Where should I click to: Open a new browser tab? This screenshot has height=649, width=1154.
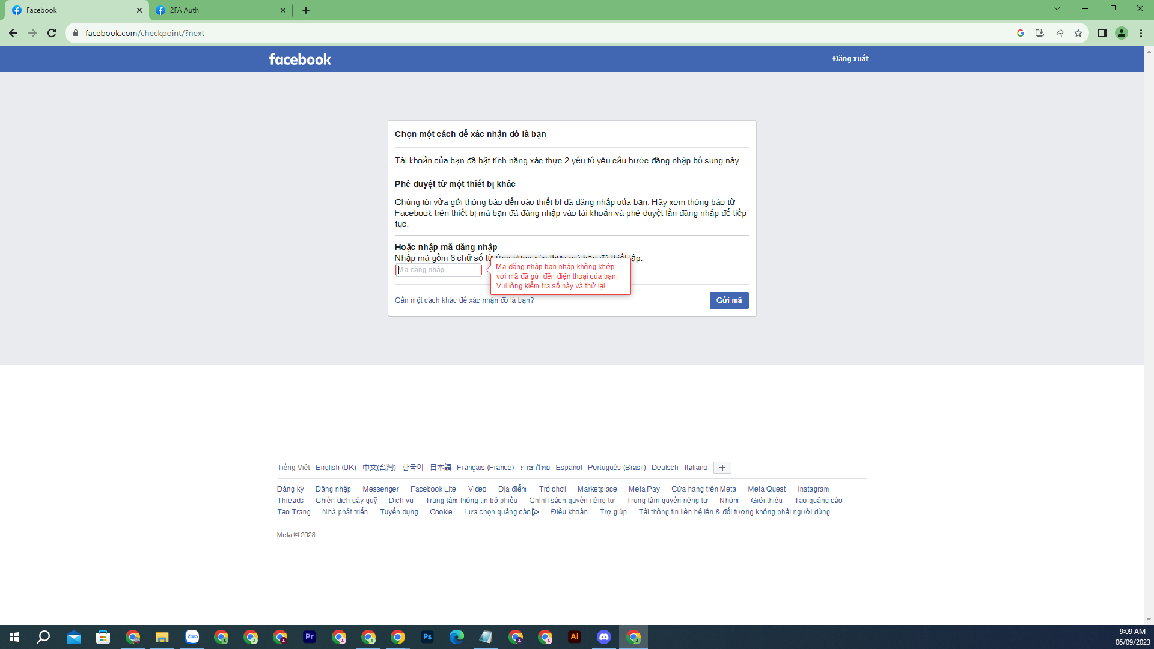(x=306, y=10)
